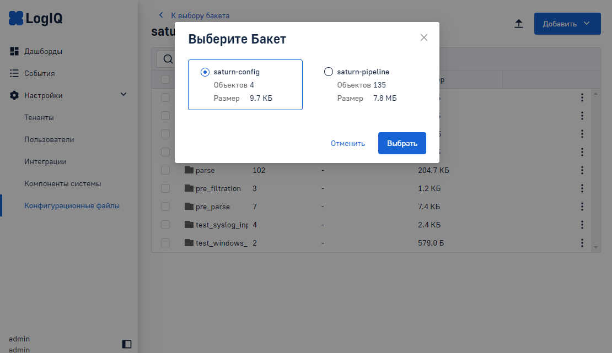
Task: Click the parse folder icon
Action: 190,171
